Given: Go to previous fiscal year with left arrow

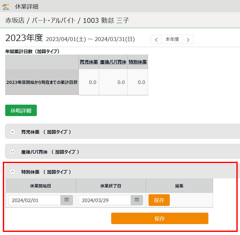Looking at the screenshot, I should coord(156,39).
